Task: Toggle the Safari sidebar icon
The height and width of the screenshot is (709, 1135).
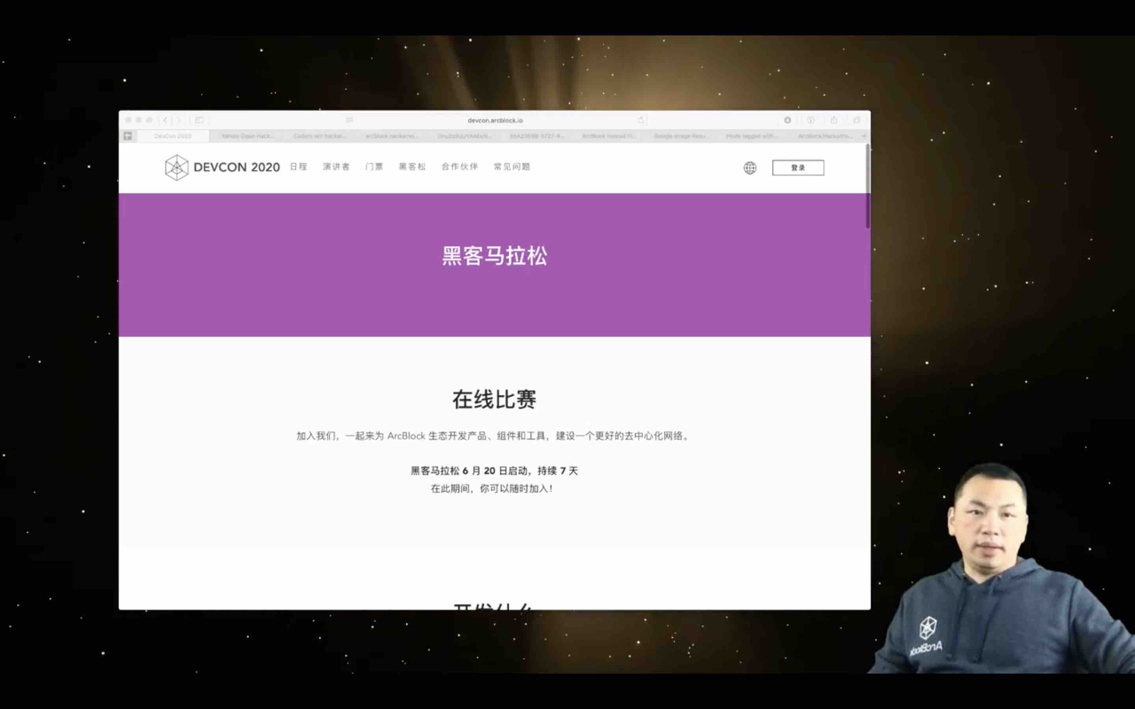Action: pyautogui.click(x=199, y=120)
